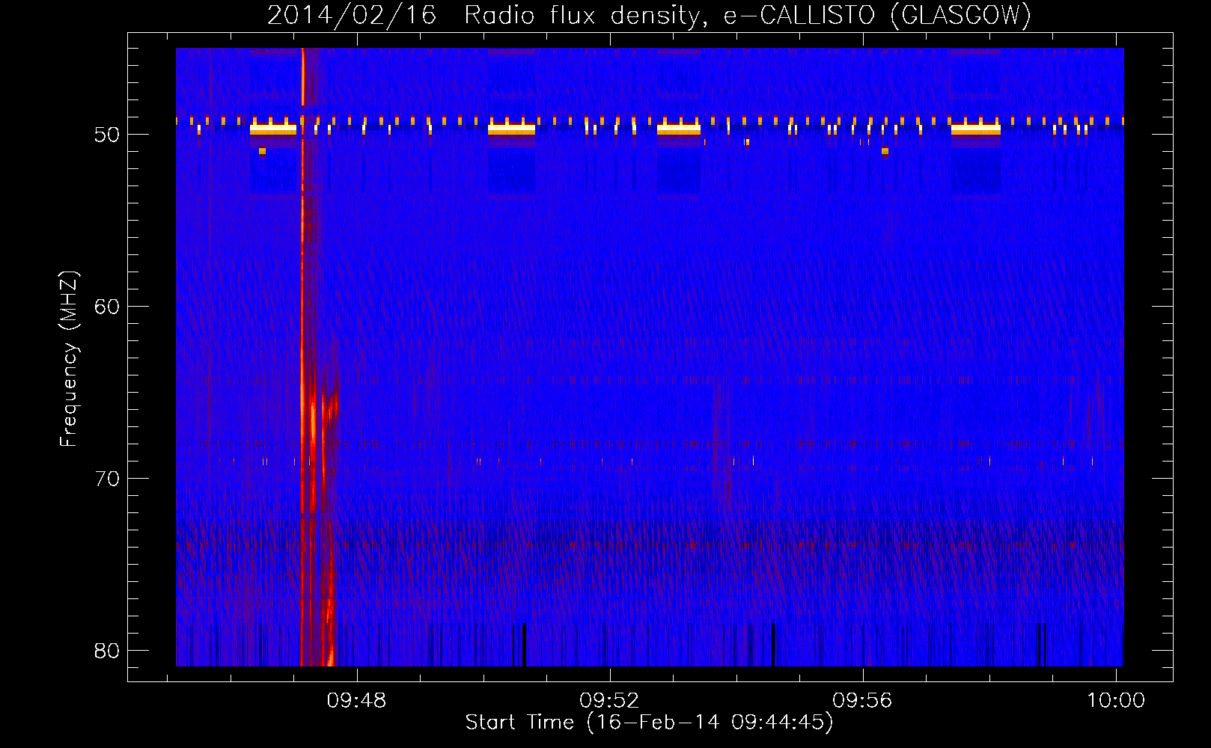
Task: Click the 09:48 time tick label
Action: coord(356,701)
